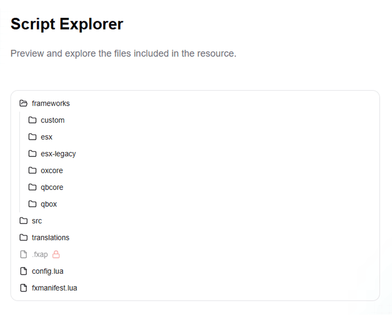392x323 pixels.
Task: Click the folder icon next to custom
Action: [x=33, y=120]
